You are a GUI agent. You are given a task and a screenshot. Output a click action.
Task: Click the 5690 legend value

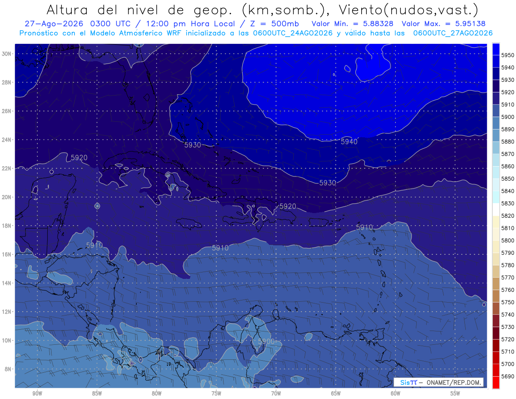click(x=508, y=376)
